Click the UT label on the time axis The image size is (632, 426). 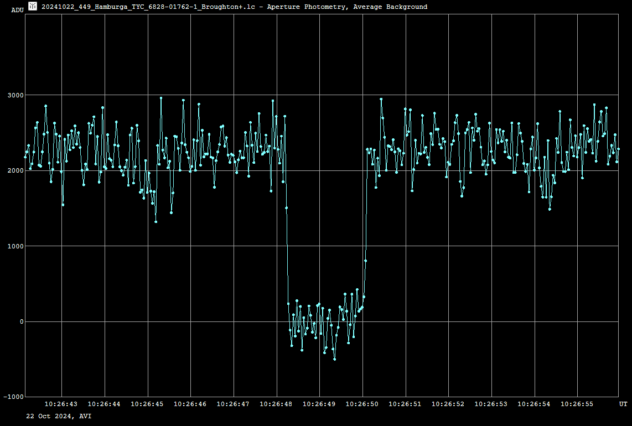coord(623,404)
